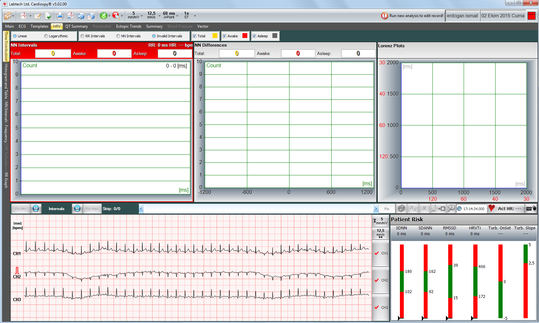The width and height of the screenshot is (539, 323).
Task: Toggle the Asleep checkbox
Action: tap(254, 36)
